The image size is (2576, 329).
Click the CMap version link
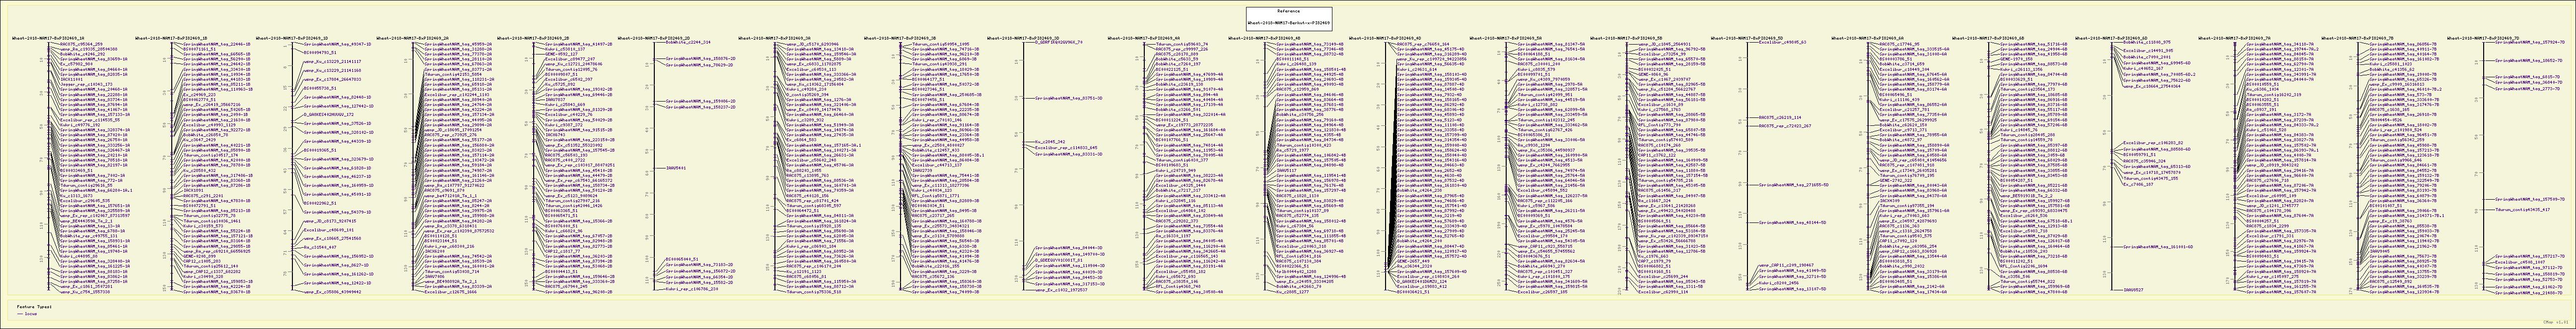click(x=2557, y=323)
